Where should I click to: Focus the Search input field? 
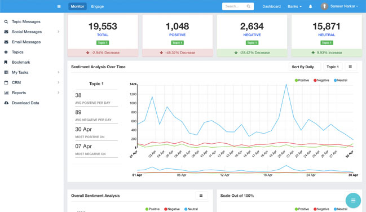point(234,6)
